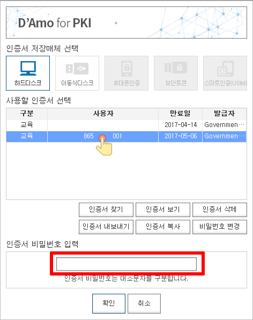253x320 pixels.
Task: Focus the certificate password input field
Action: point(126,264)
